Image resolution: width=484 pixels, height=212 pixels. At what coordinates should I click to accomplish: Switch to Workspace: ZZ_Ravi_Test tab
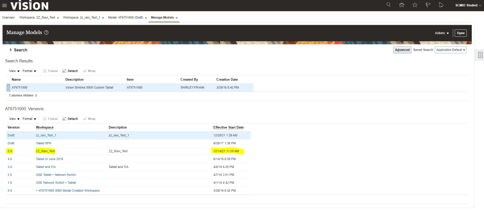pos(37,18)
